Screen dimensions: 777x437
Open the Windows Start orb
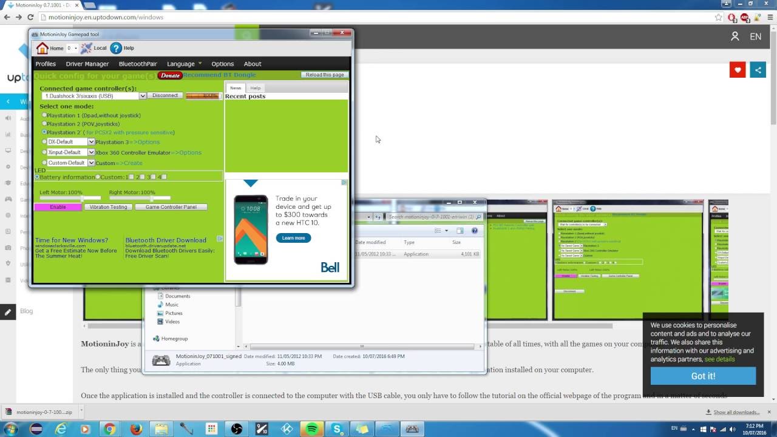pos(10,429)
